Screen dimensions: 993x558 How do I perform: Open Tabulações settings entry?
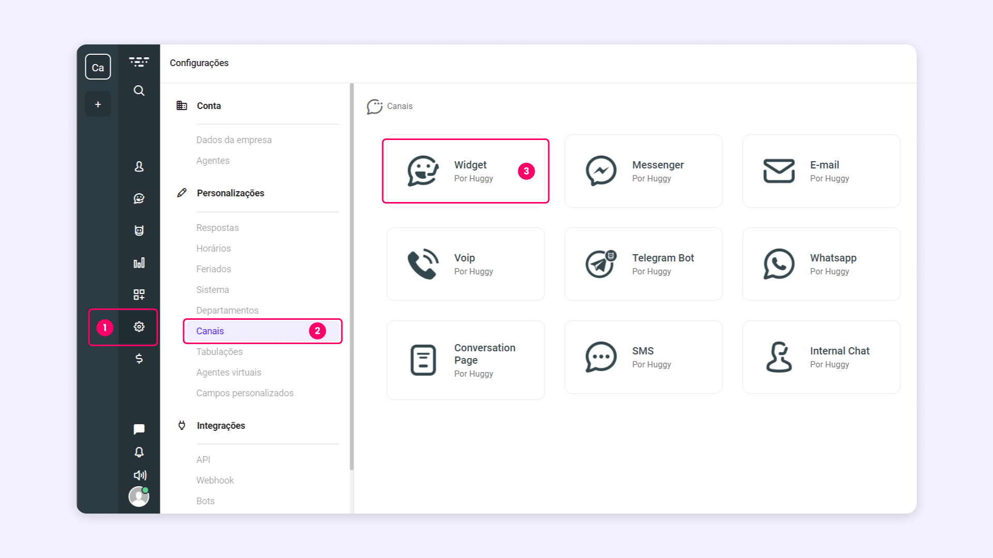tap(219, 352)
